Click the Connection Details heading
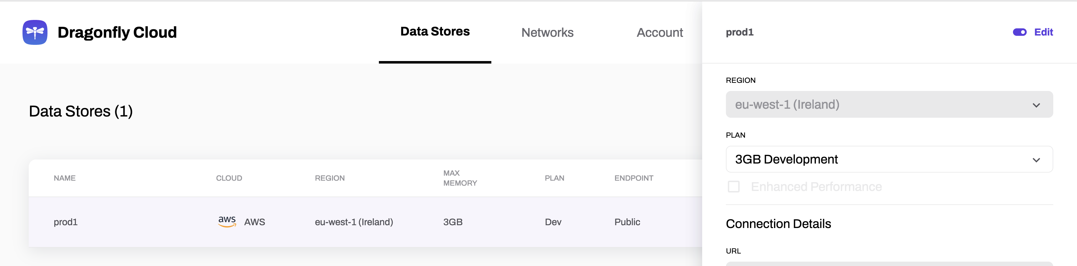Viewport: 1077px width, 266px height. pos(778,223)
